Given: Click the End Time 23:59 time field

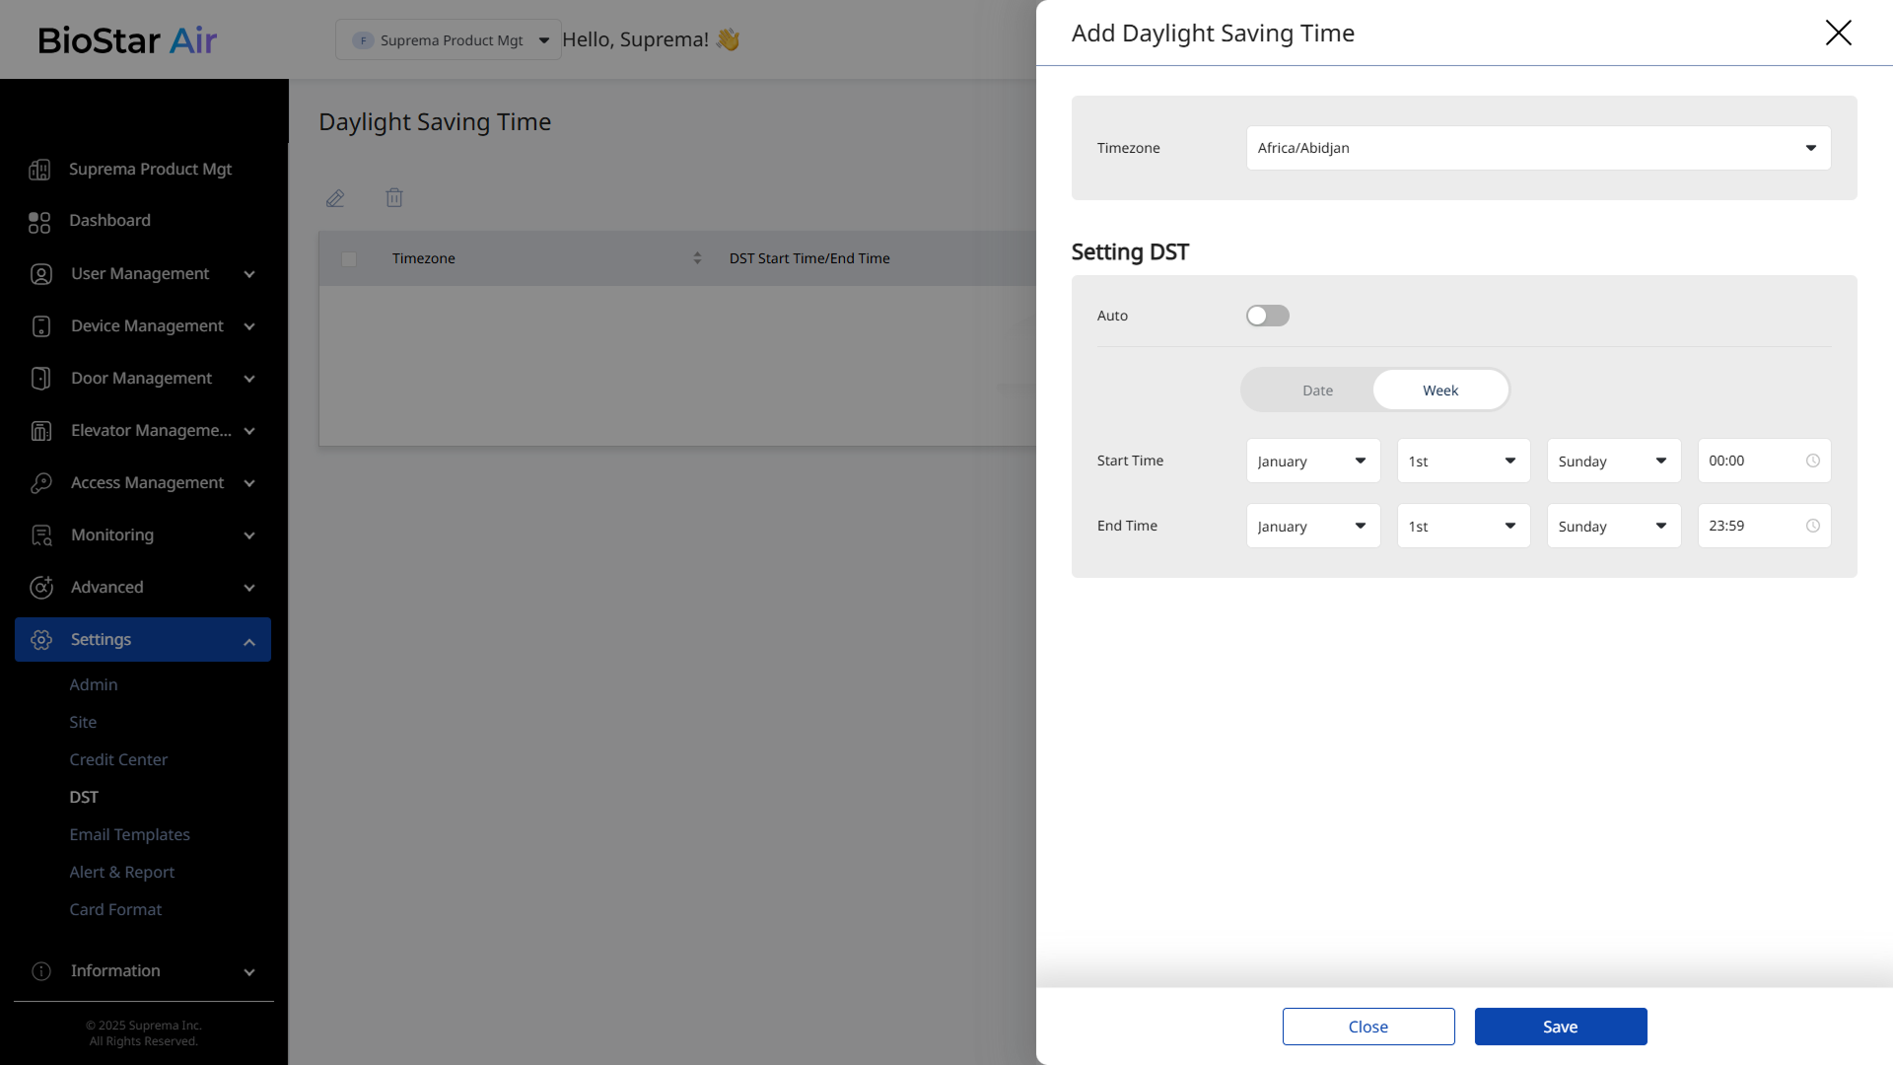Looking at the screenshot, I should pyautogui.click(x=1754, y=527).
